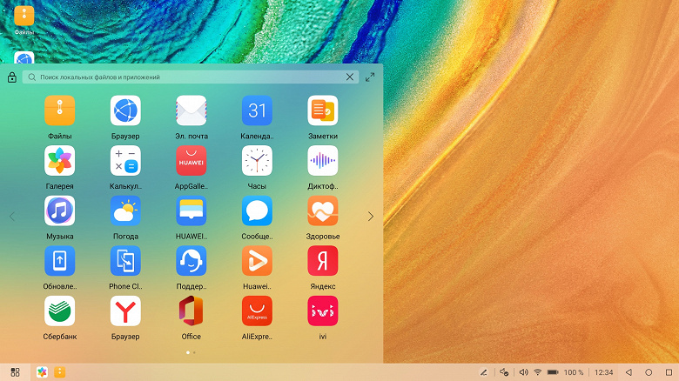This screenshot has width=679, height=381.
Task: Go to next app page arrow
Action: click(x=371, y=216)
